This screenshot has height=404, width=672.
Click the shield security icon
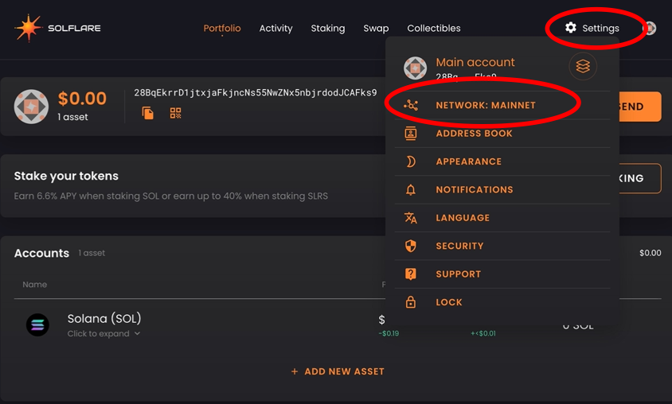(411, 246)
